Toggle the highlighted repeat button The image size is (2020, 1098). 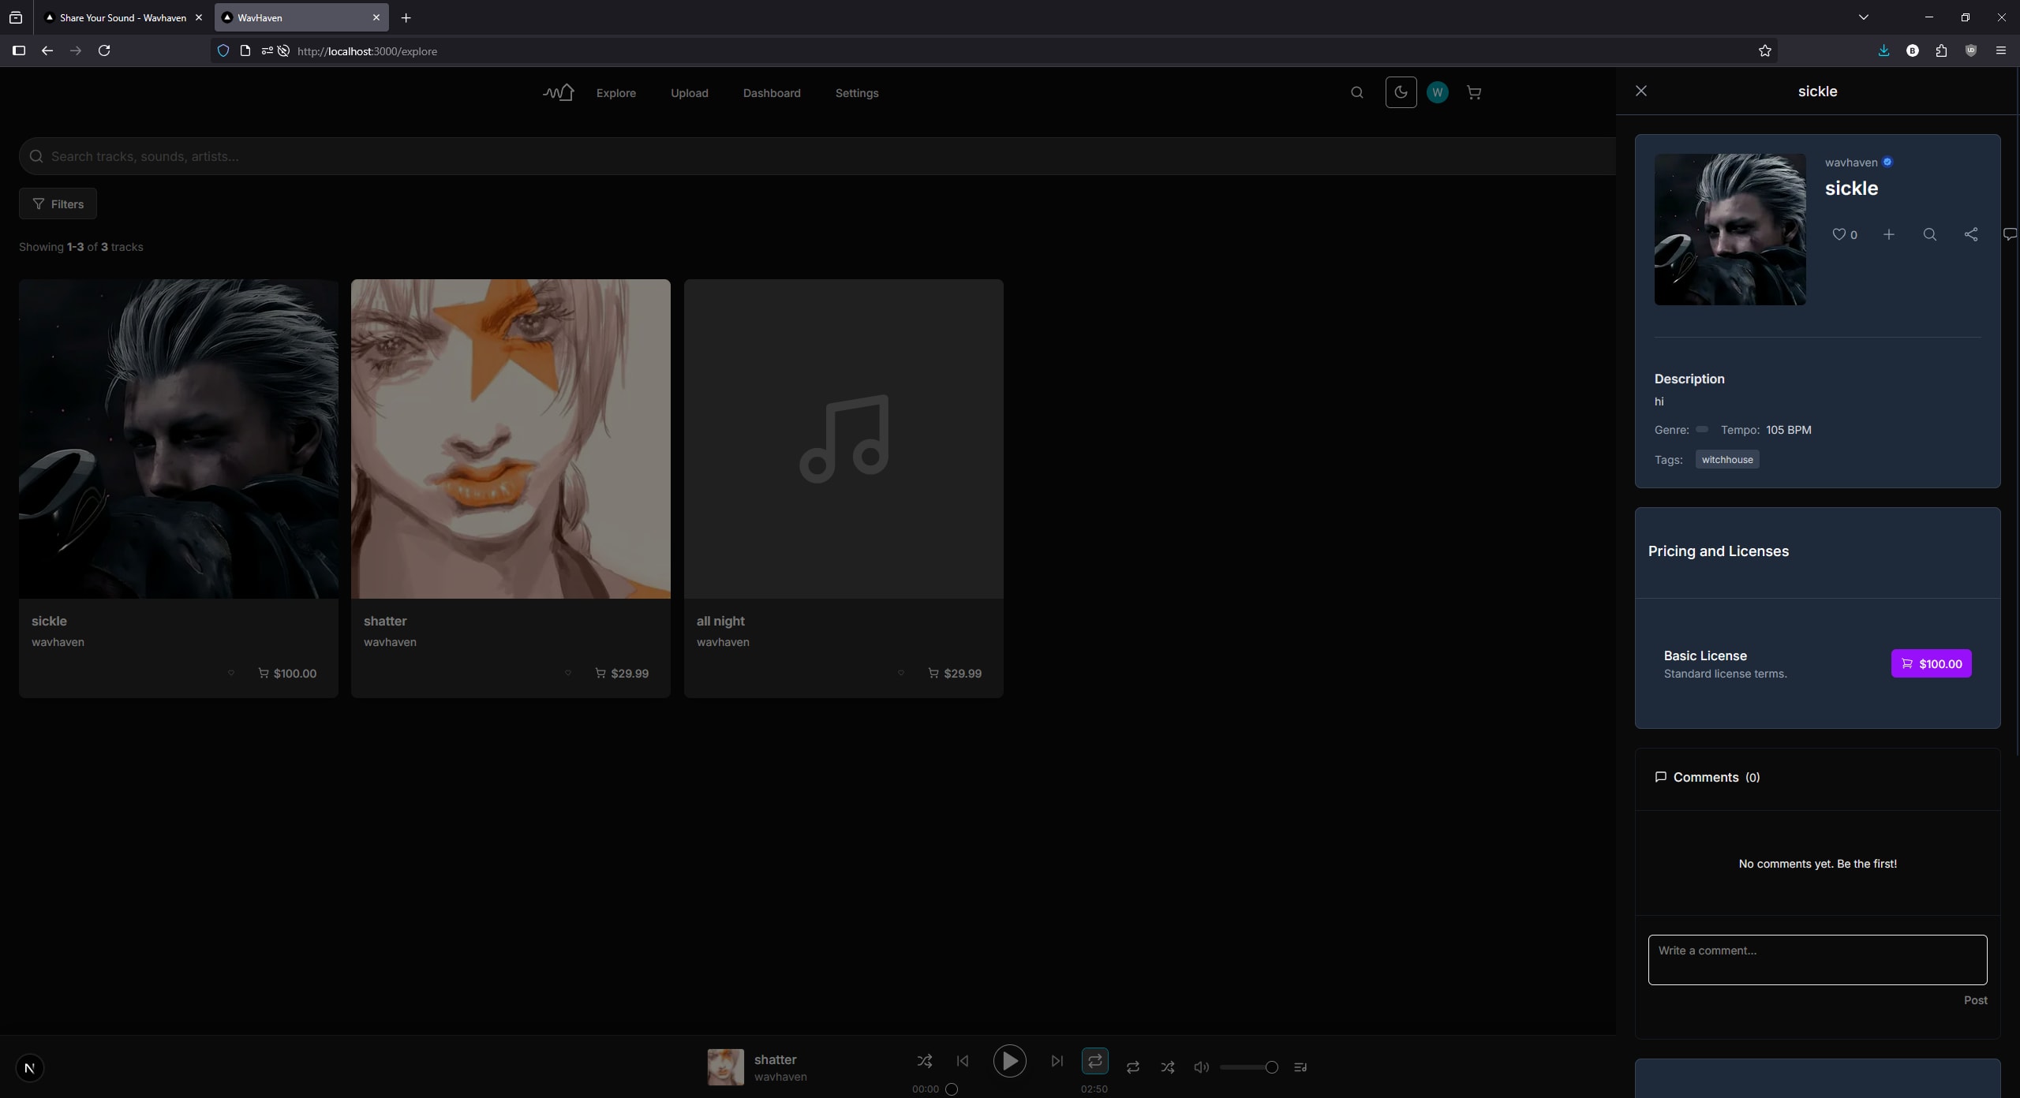(1095, 1061)
